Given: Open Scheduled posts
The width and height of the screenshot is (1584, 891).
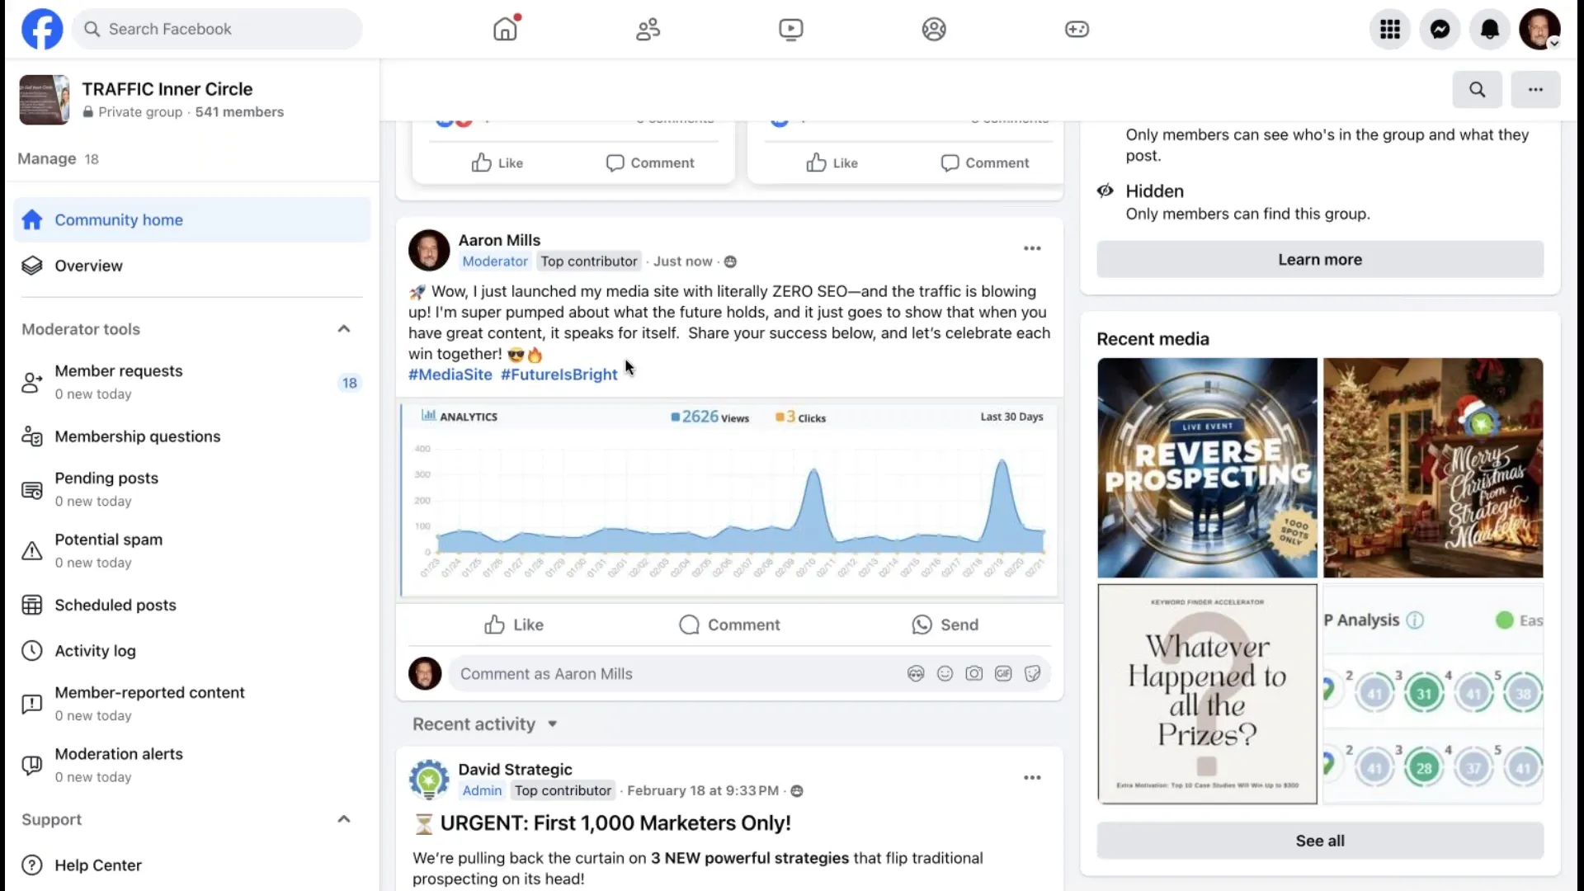Looking at the screenshot, I should (192, 605).
